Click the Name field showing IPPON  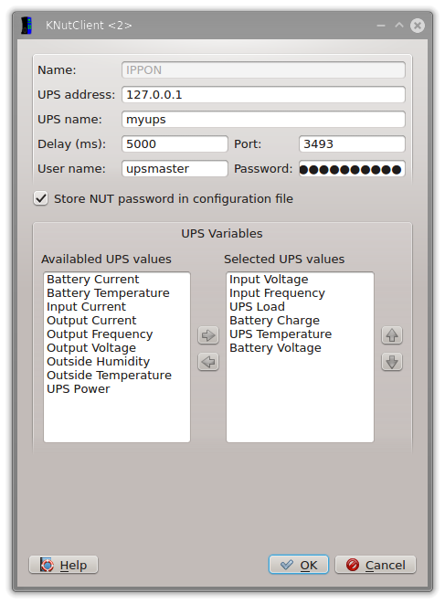click(263, 70)
